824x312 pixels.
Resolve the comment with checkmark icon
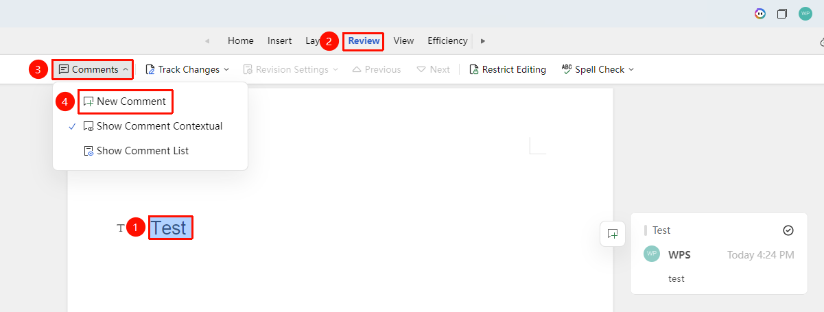(x=788, y=230)
